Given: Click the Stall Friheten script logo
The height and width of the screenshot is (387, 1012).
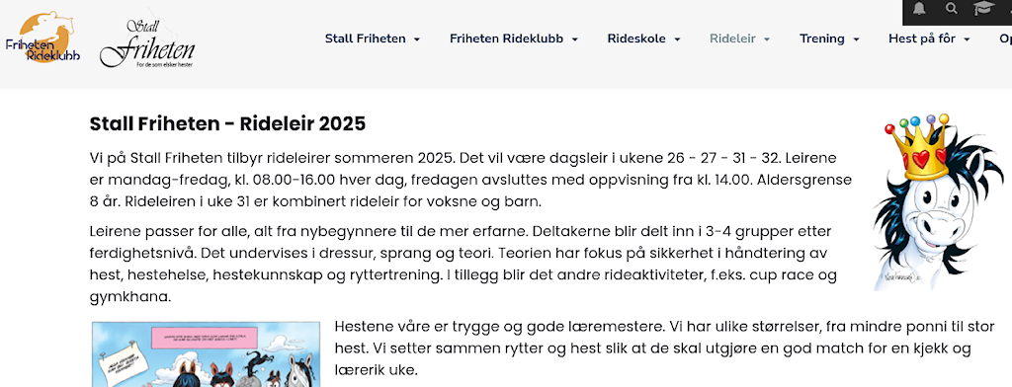Looking at the screenshot, I should point(147,41).
